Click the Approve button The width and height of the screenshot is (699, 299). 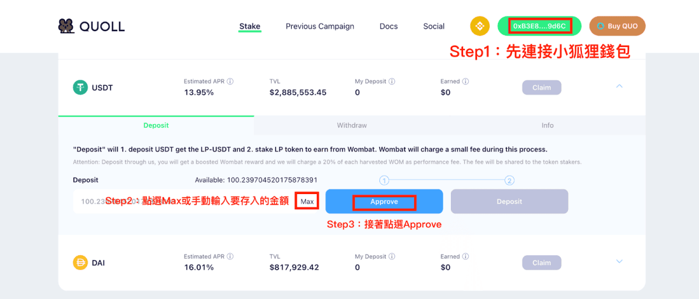point(384,202)
